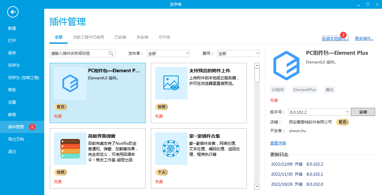Click the plugin list scrollbar down arrow
Viewport: 382px width, 195px height.
(x=257, y=187)
